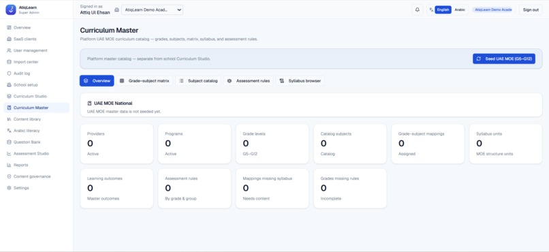
Task: Click the Syllabus browser scroll icon
Action: click(281, 81)
